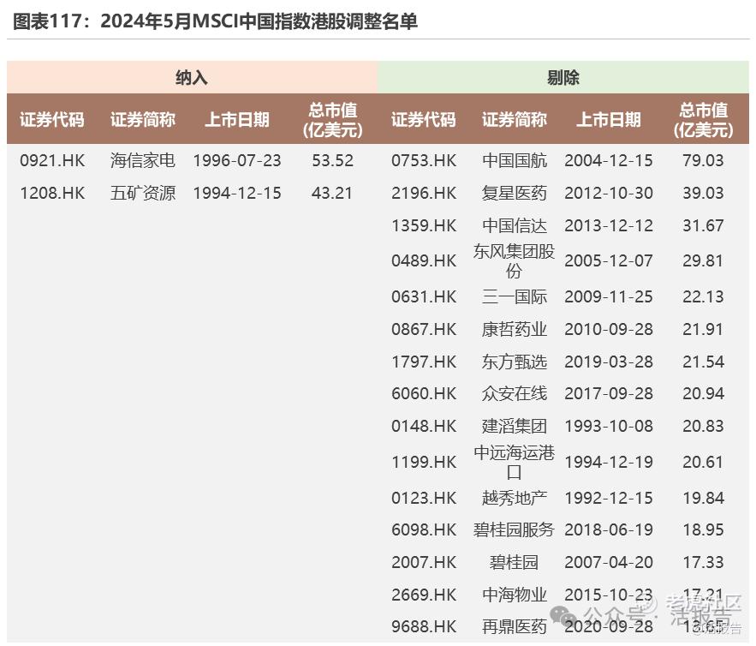This screenshot has width=756, height=646.
Task: Select the 中远海运港口 name cell
Action: [x=514, y=462]
